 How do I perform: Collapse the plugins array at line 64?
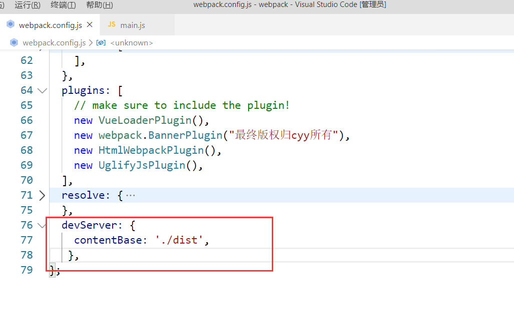(42, 90)
